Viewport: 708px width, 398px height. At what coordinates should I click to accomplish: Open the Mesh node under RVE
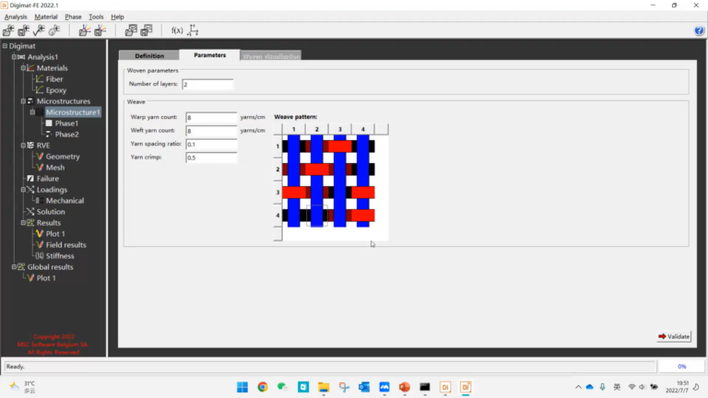click(55, 168)
